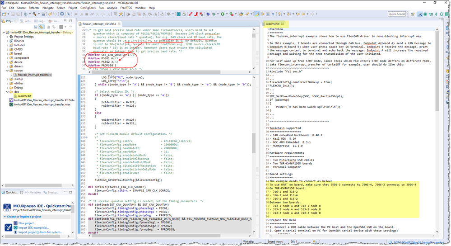The height and width of the screenshot is (246, 451).
Task: Click the Back navigation arrow icon
Action: (303, 14)
